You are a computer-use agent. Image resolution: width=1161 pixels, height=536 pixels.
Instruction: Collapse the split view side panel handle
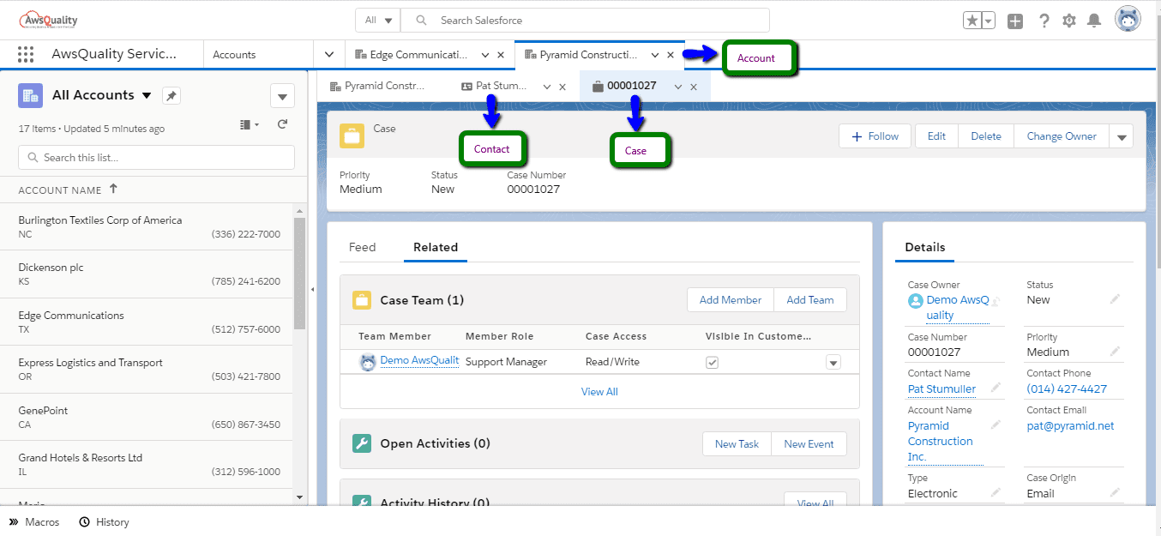click(x=312, y=289)
